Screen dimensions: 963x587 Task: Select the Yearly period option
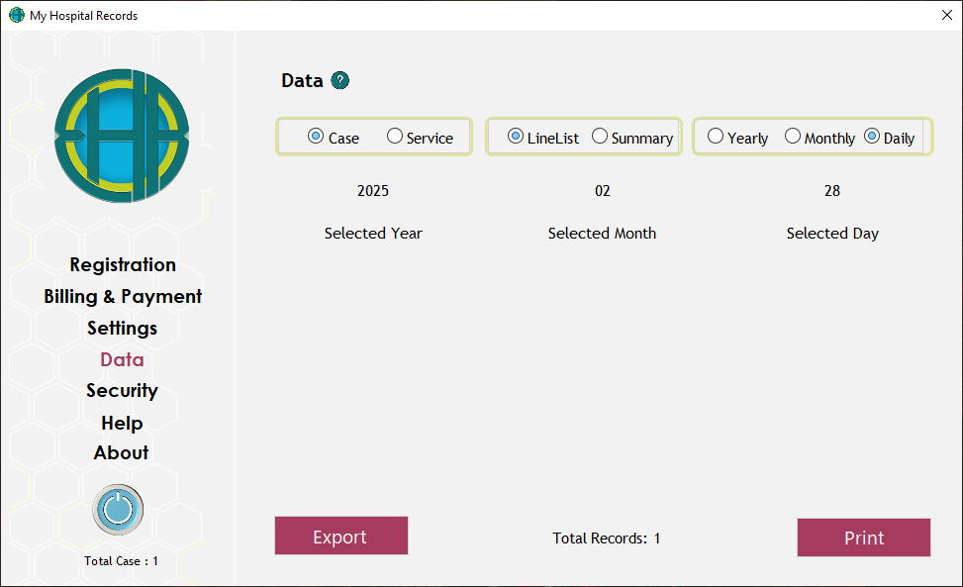pyautogui.click(x=716, y=137)
